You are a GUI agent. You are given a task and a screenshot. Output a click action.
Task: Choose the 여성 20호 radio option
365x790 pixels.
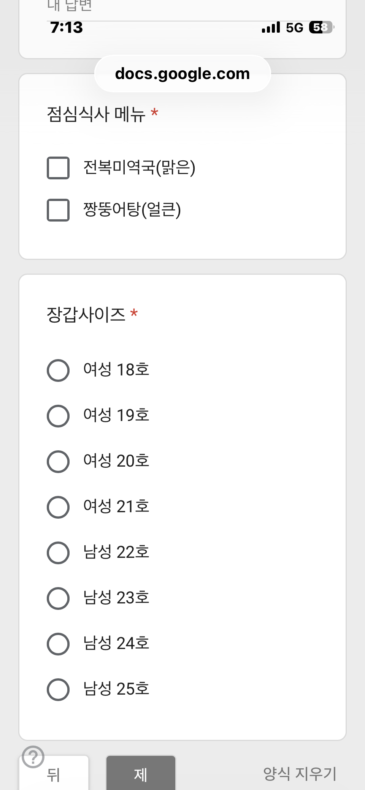pyautogui.click(x=58, y=461)
